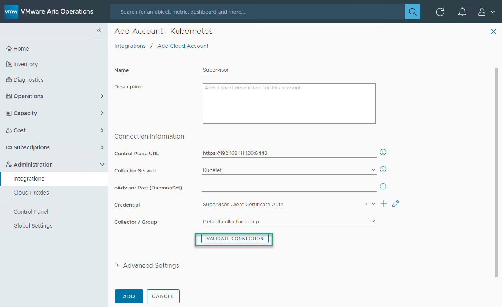Click the search magnifier icon
Viewport: 502px width, 307px height.
click(412, 12)
